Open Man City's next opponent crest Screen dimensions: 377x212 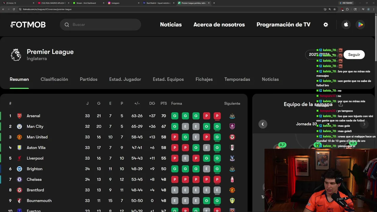(x=232, y=127)
